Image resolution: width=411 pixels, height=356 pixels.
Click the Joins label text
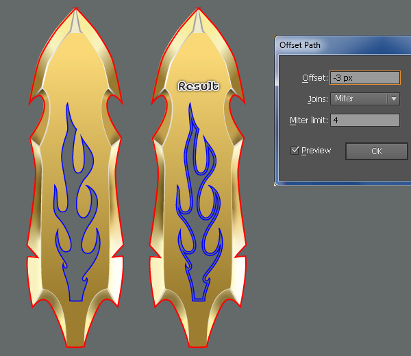pos(318,99)
